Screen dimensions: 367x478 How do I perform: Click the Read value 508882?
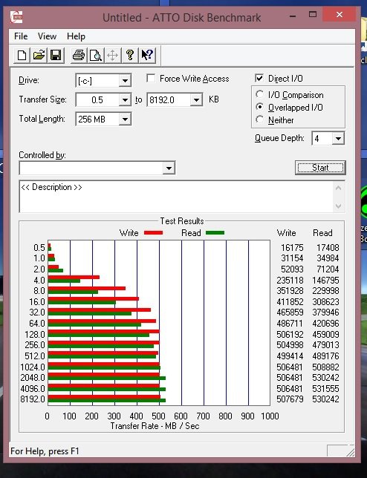click(x=325, y=367)
